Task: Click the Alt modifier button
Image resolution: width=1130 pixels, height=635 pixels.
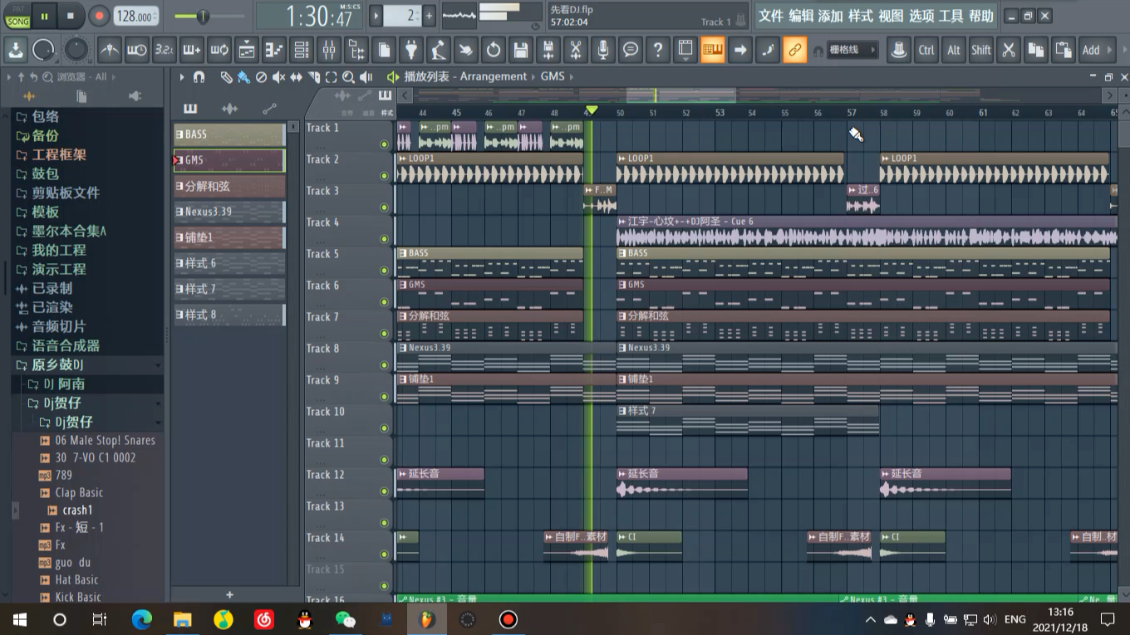Action: click(954, 50)
